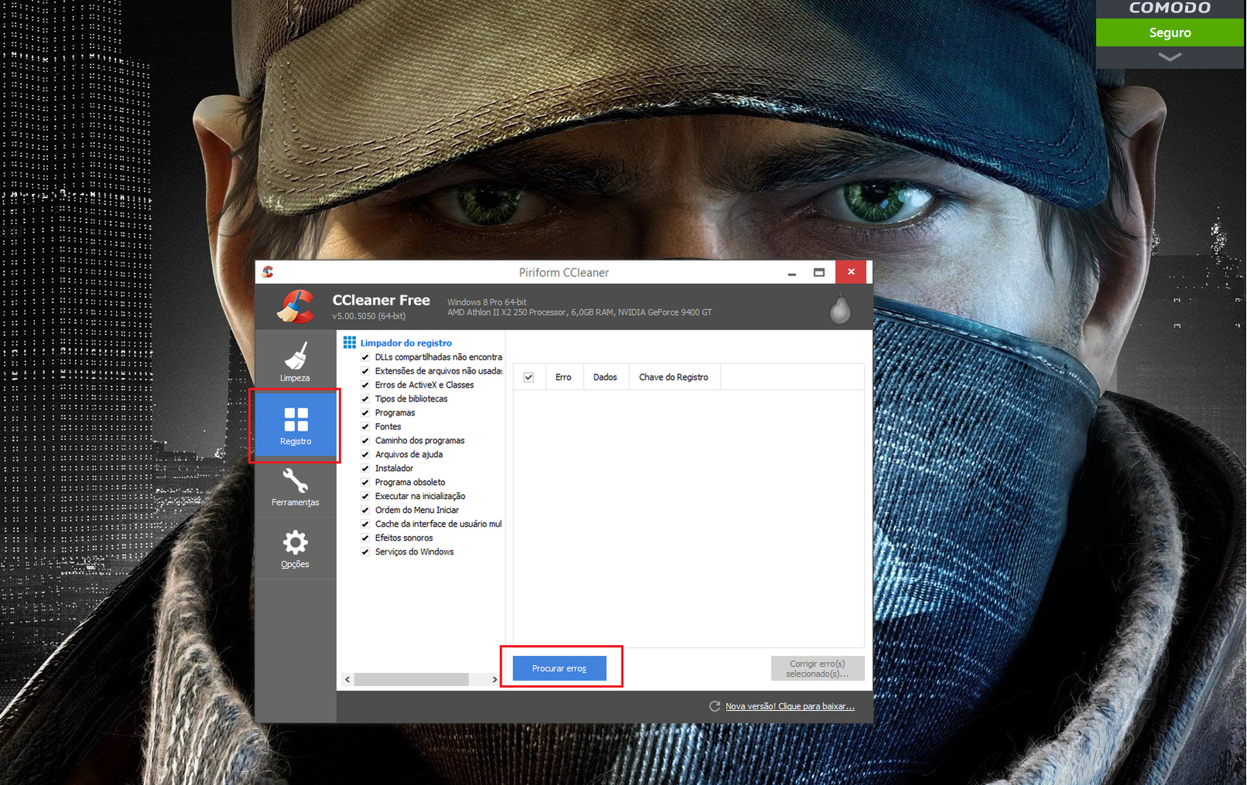Uncheck Efeitos sonoros checkbox
Image resolution: width=1247 pixels, height=785 pixels.
click(365, 538)
